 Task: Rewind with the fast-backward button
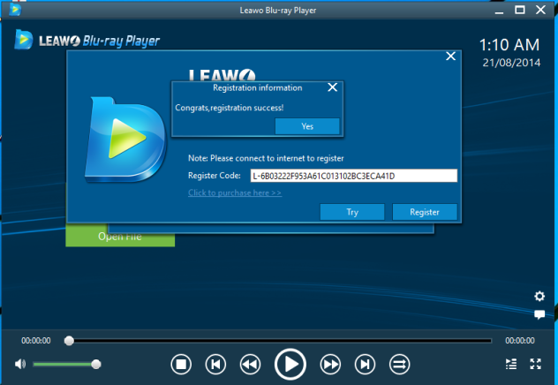250,365
